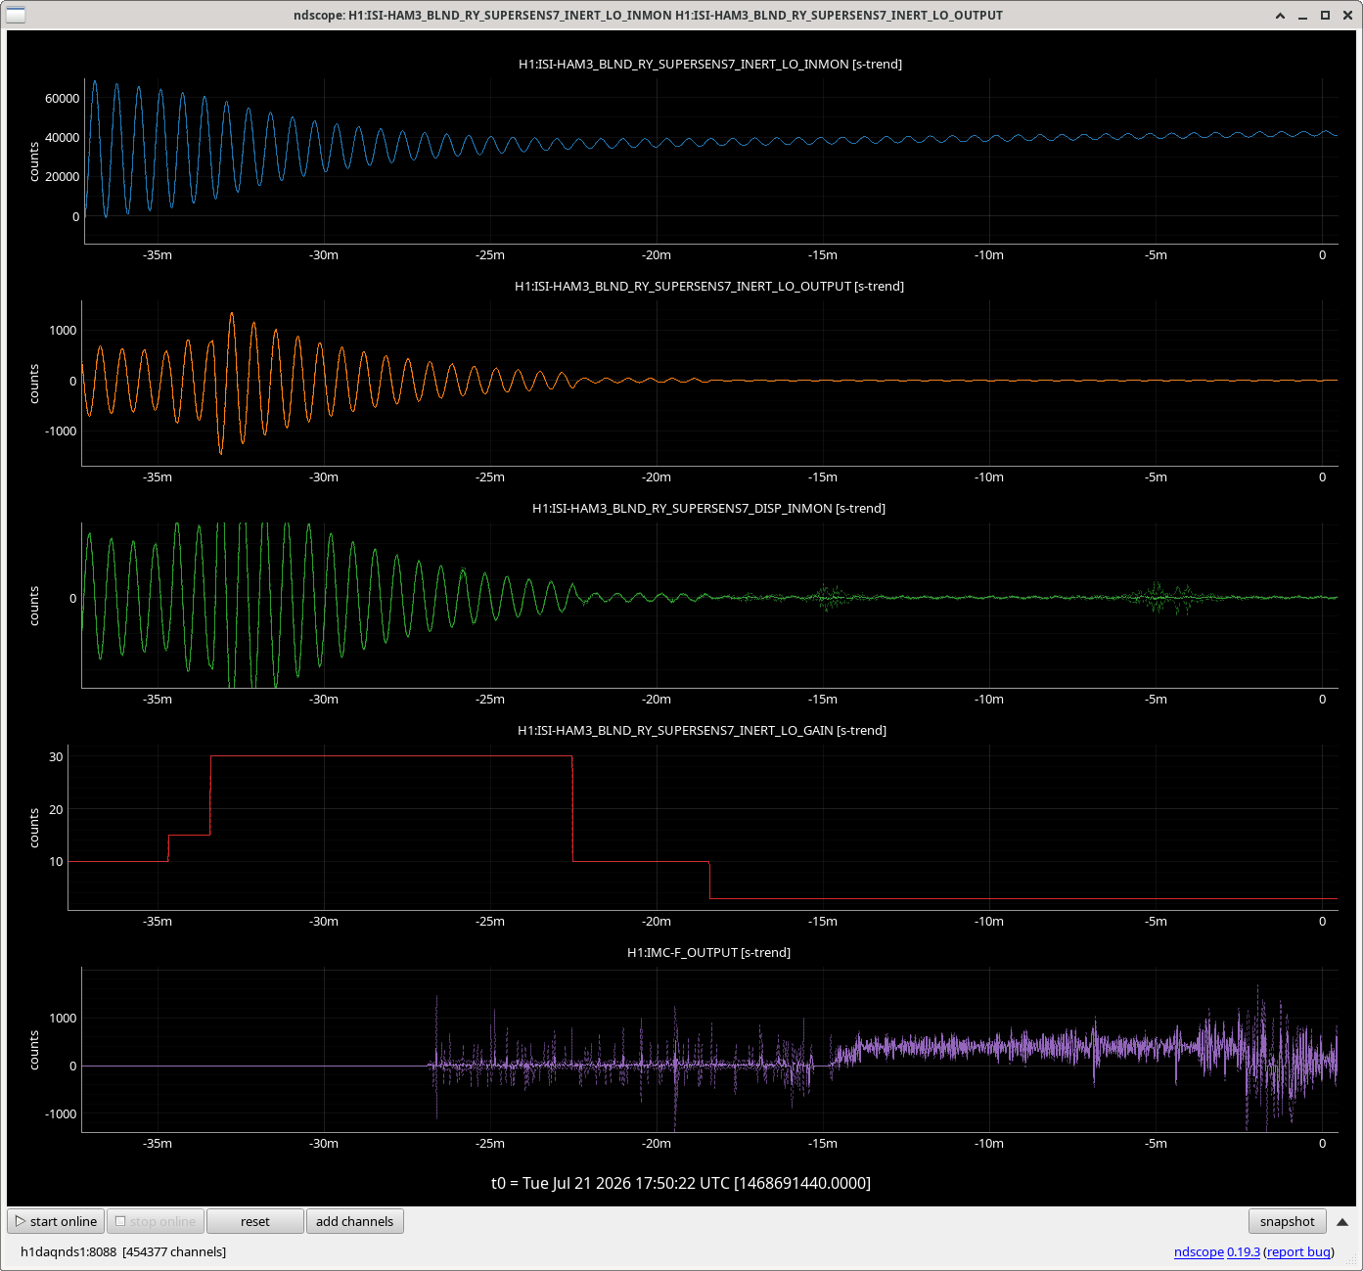Open the add channels dialog
The height and width of the screenshot is (1271, 1363).
point(355,1221)
